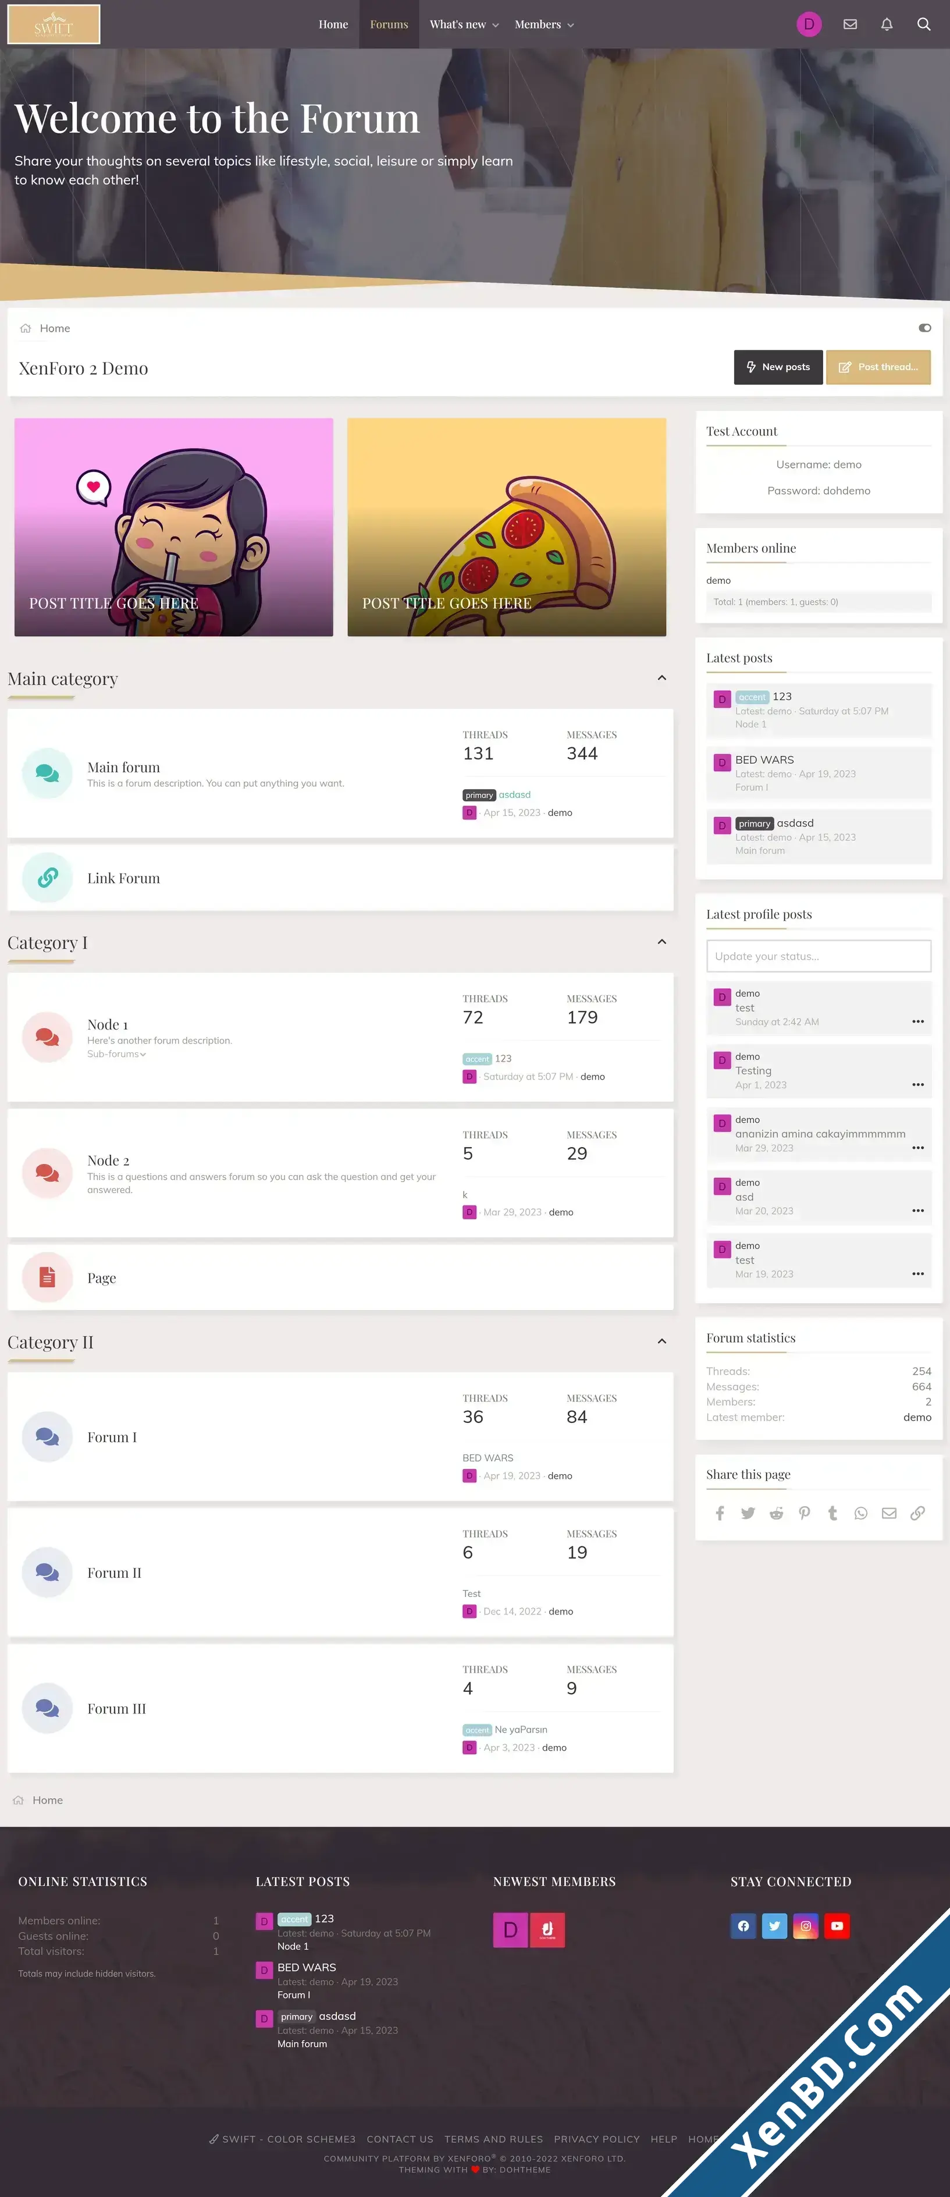Open Instagram icon under Stay Connected
This screenshot has width=950, height=2197.
805,1926
